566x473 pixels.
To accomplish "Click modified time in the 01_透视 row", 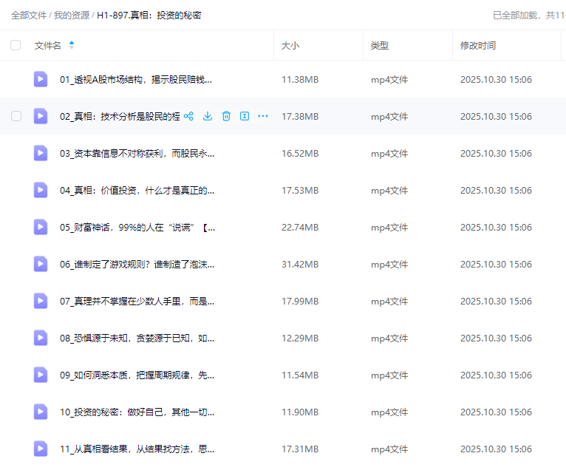I will [496, 79].
